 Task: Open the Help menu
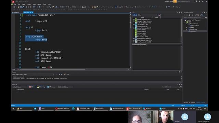point(49,4)
